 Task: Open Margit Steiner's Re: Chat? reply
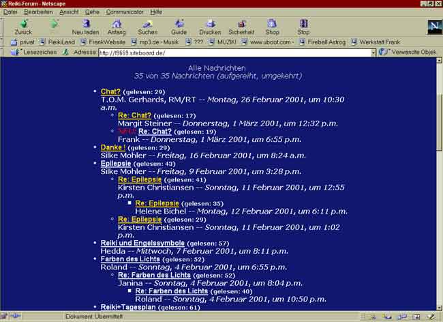[x=135, y=115]
